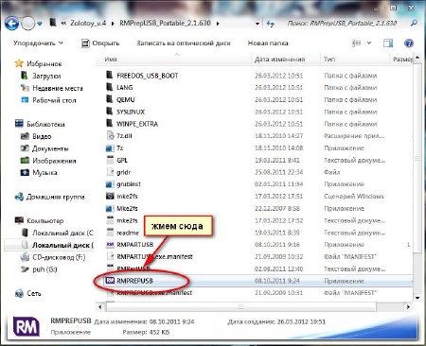The width and height of the screenshot is (426, 346).
Task: Select the 7z.dll file icon
Action: coord(110,135)
